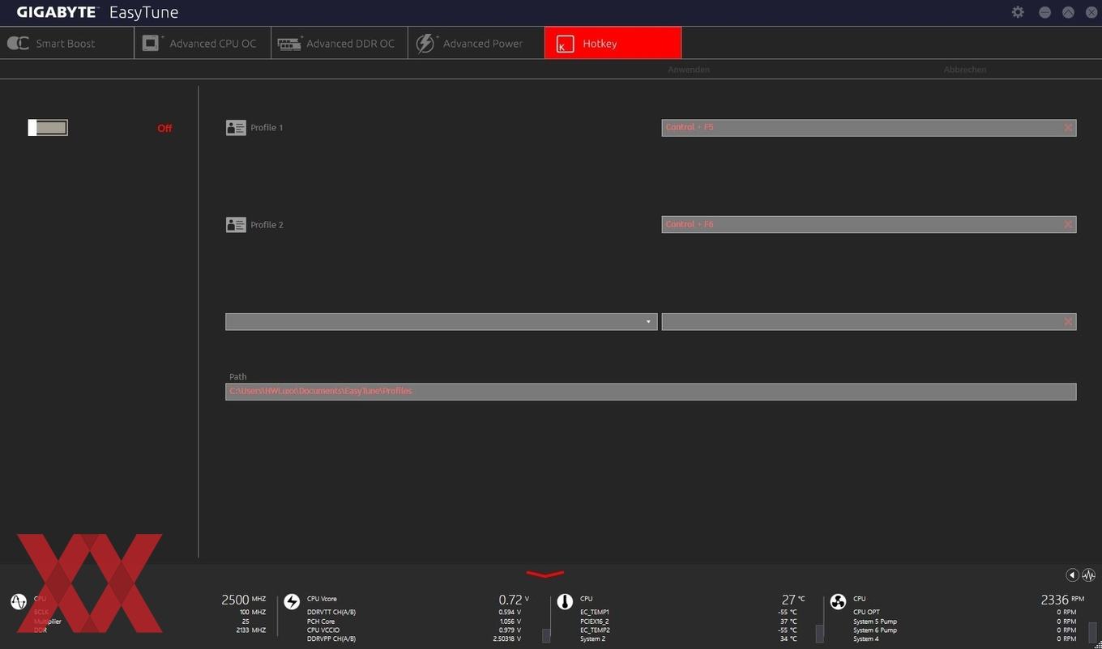Open the Advanced Power tab

tap(476, 43)
